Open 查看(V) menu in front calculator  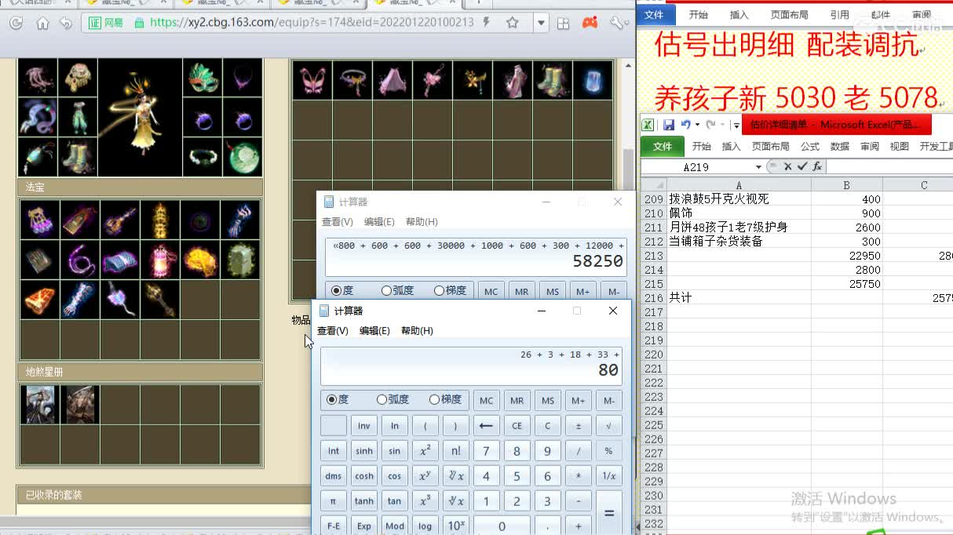click(333, 331)
